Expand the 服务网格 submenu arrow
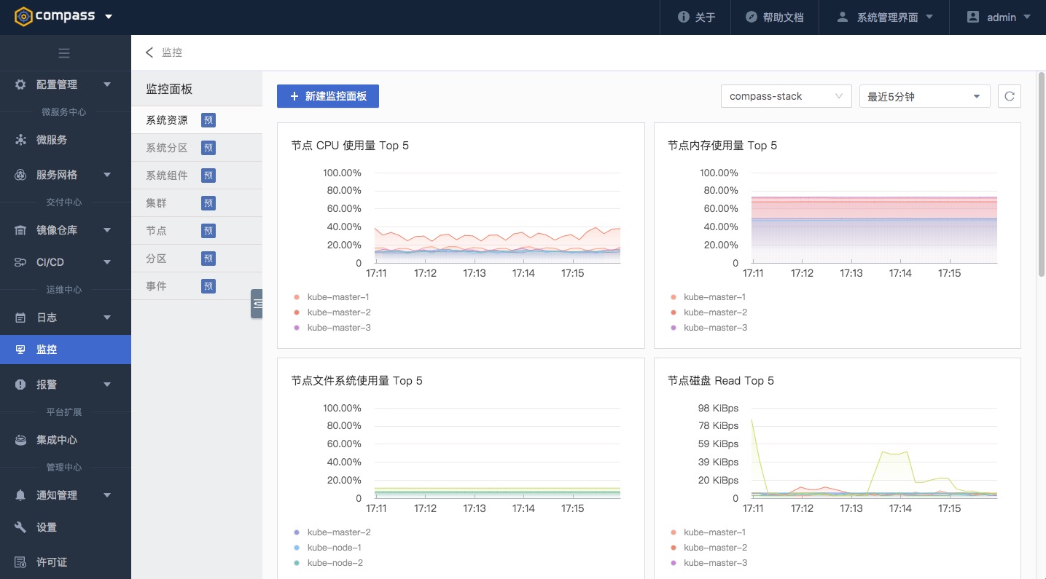This screenshot has width=1046, height=579. tap(107, 175)
